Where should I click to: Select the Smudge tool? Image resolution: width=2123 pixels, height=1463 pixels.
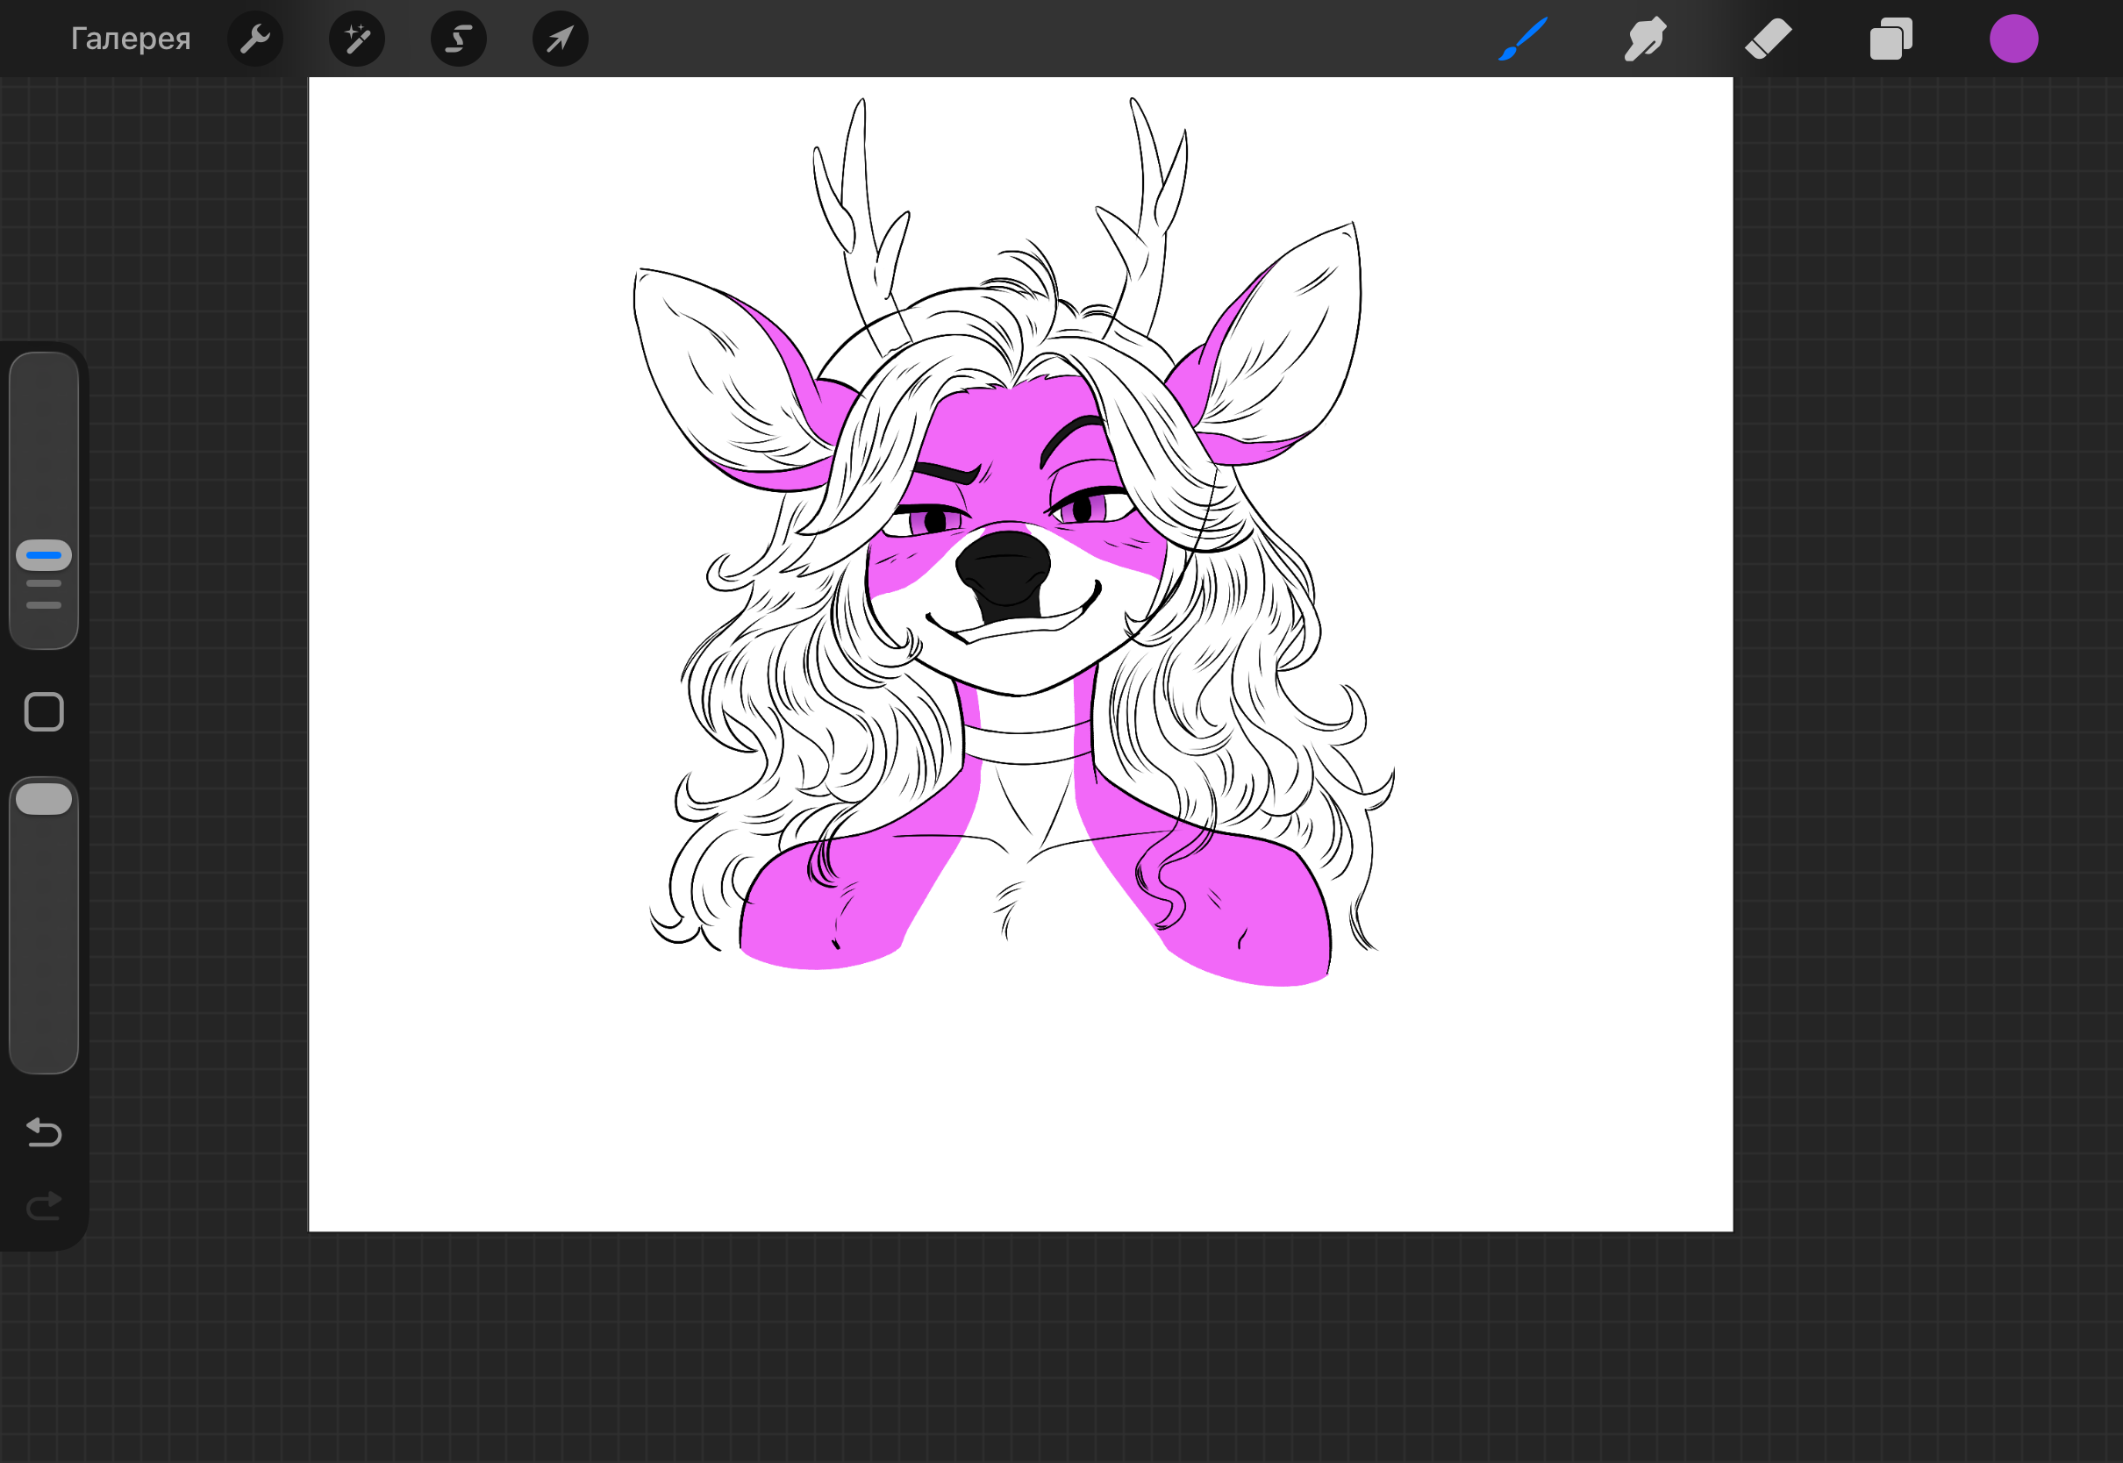tap(1646, 39)
